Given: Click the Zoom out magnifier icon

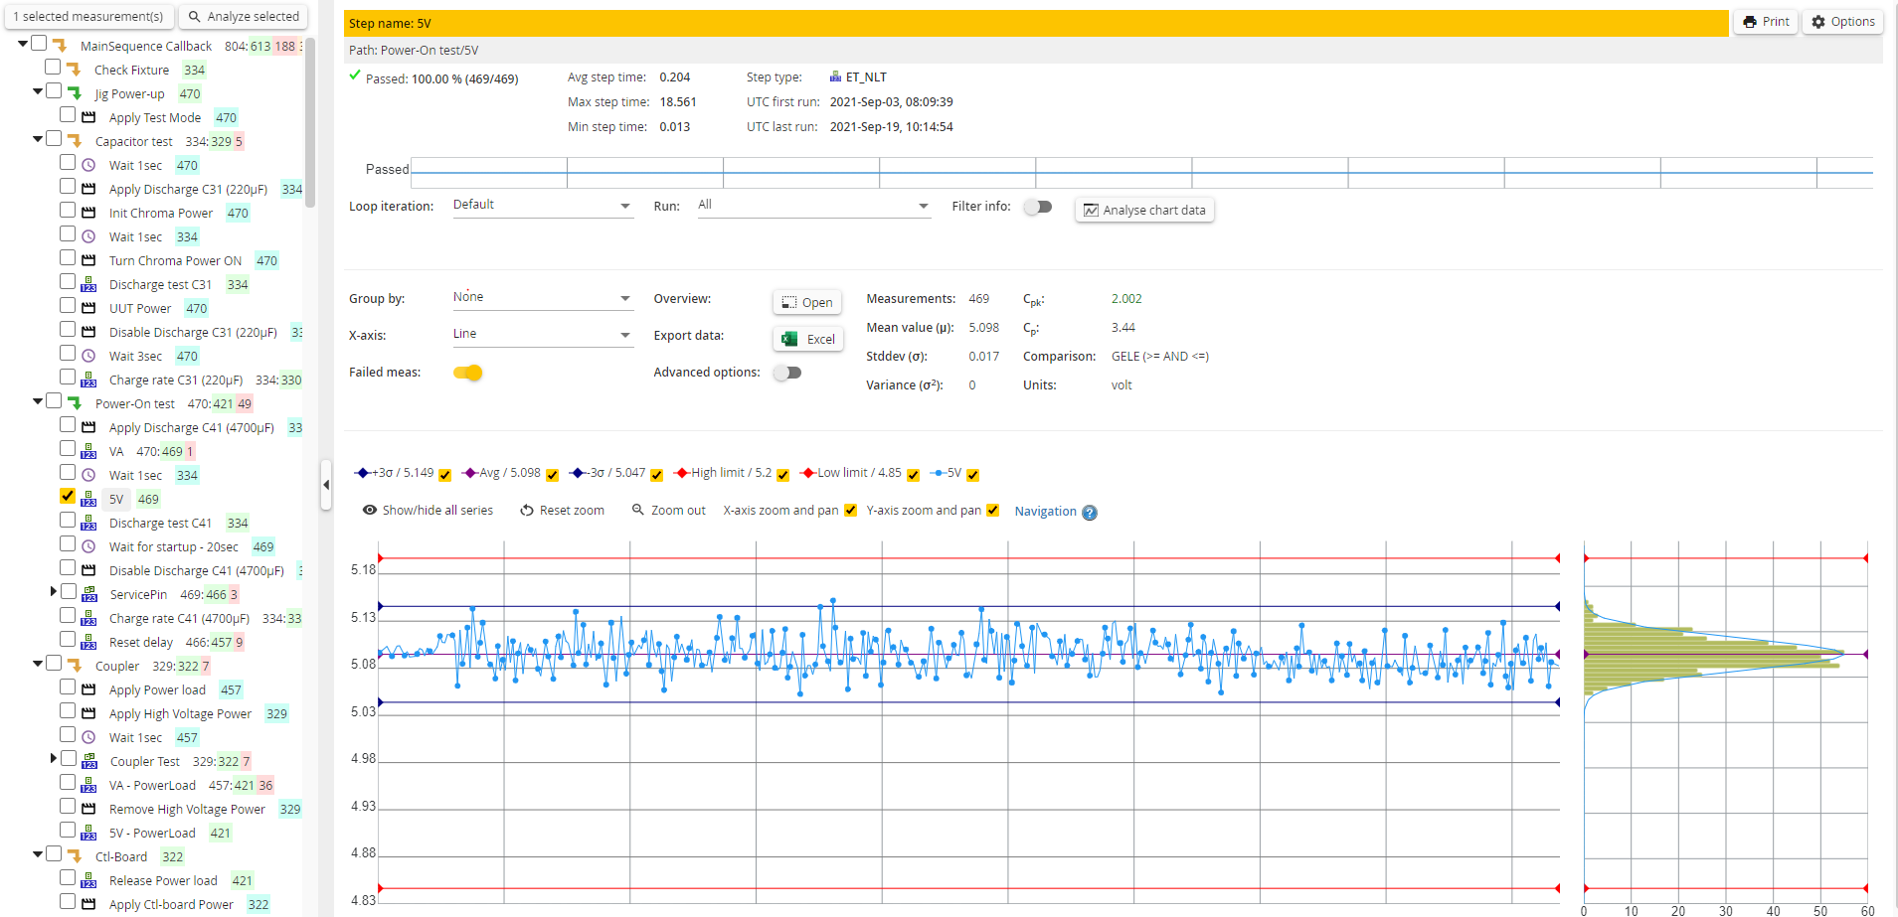Looking at the screenshot, I should point(638,510).
